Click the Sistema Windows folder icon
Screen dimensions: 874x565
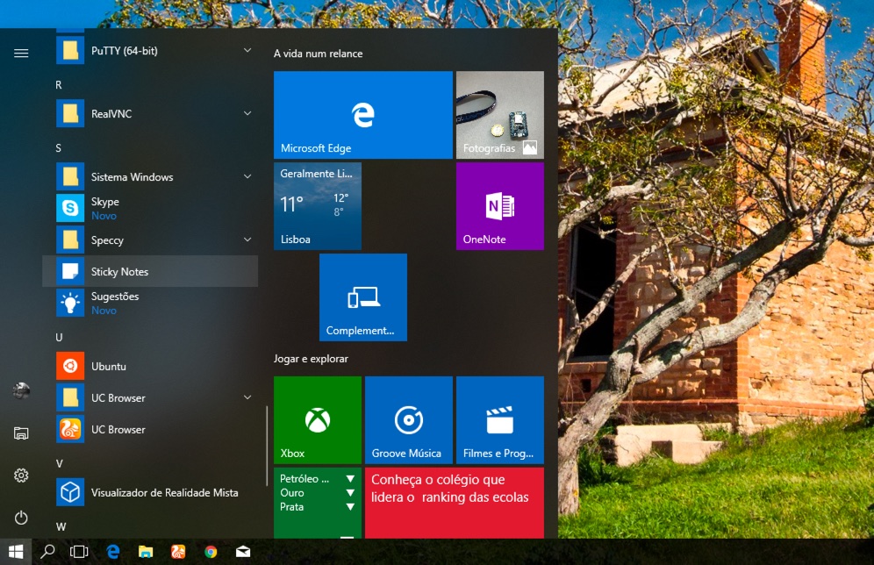[70, 176]
